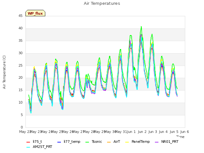Click the y-axis value 15
This screenshot has width=204, height=153.
coord(20,90)
